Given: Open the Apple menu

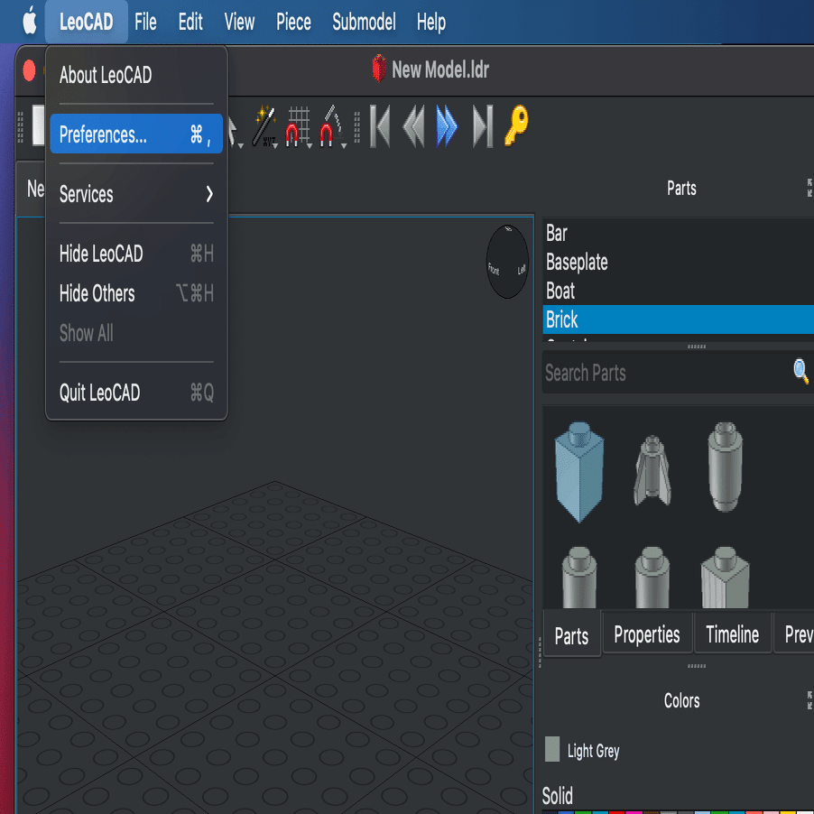Looking at the screenshot, I should pos(30,22).
